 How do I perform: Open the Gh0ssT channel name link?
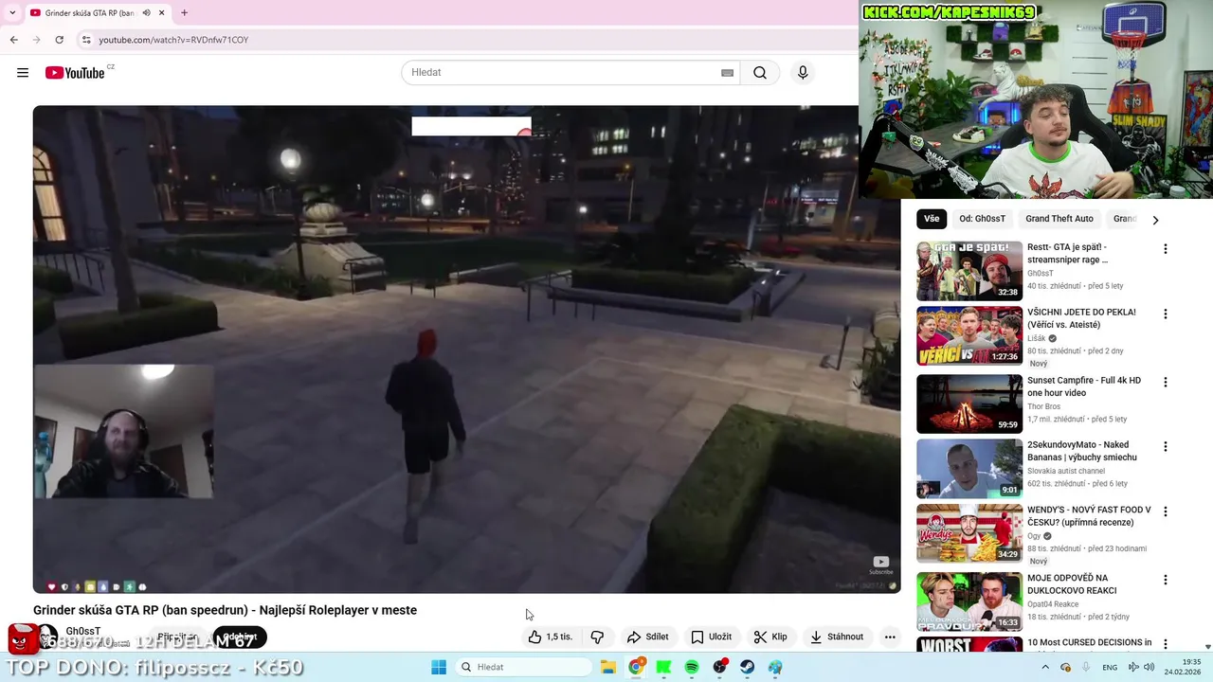(x=83, y=632)
